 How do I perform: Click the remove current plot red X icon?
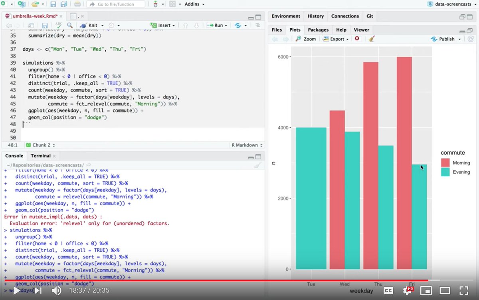357,39
